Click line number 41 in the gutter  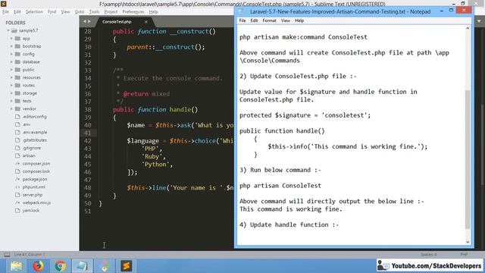click(x=88, y=133)
